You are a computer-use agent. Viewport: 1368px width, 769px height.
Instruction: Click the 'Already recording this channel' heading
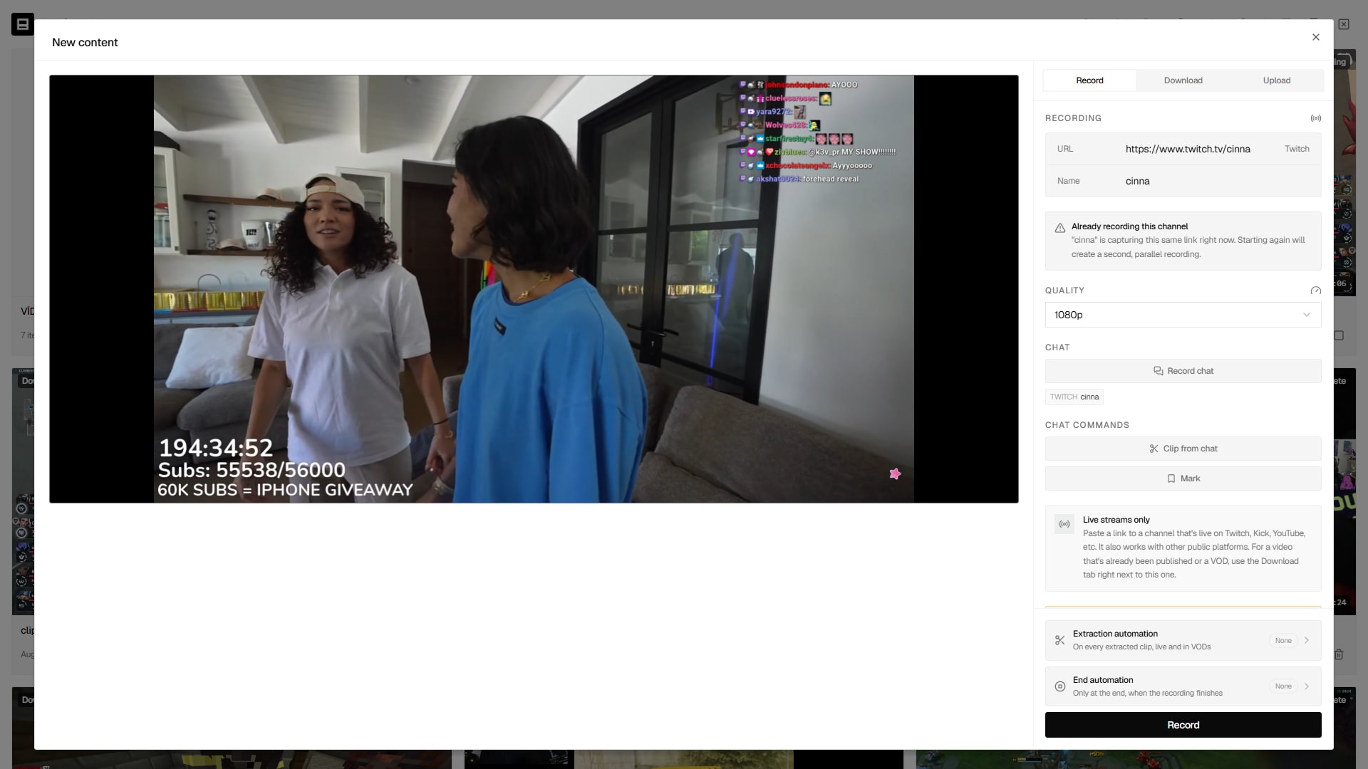1129,226
